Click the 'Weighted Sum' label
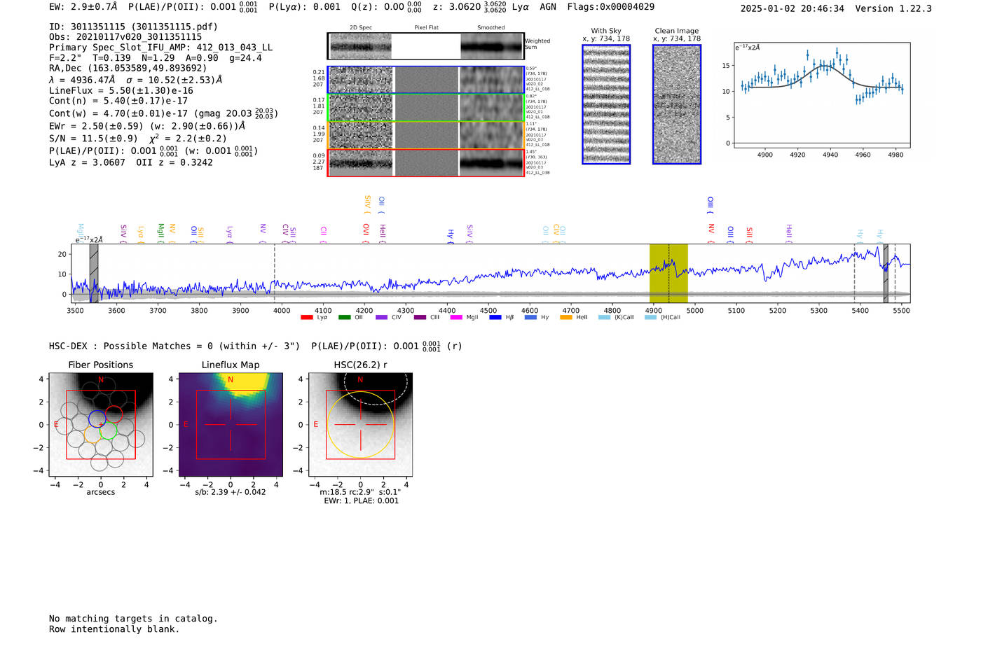The height and width of the screenshot is (667, 981). tap(537, 44)
